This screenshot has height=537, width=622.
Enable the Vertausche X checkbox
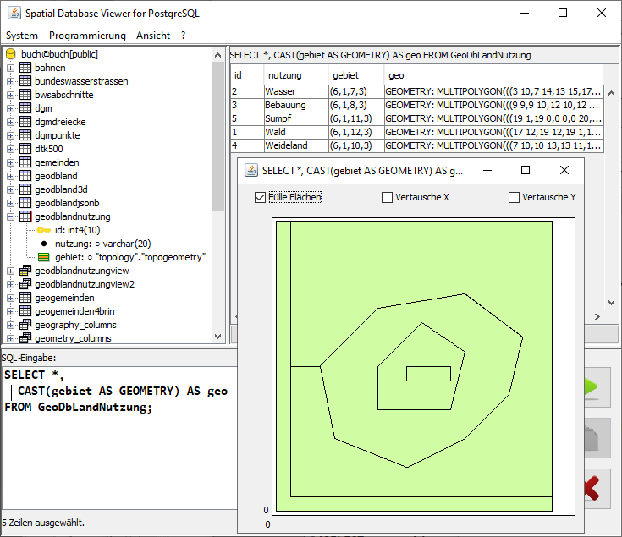point(387,197)
